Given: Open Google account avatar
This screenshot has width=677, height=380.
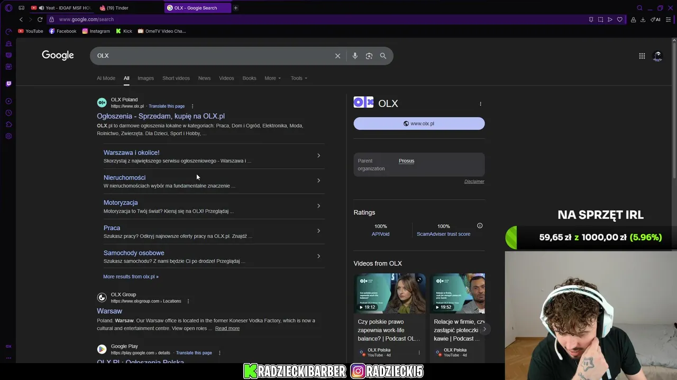Looking at the screenshot, I should click(x=657, y=56).
